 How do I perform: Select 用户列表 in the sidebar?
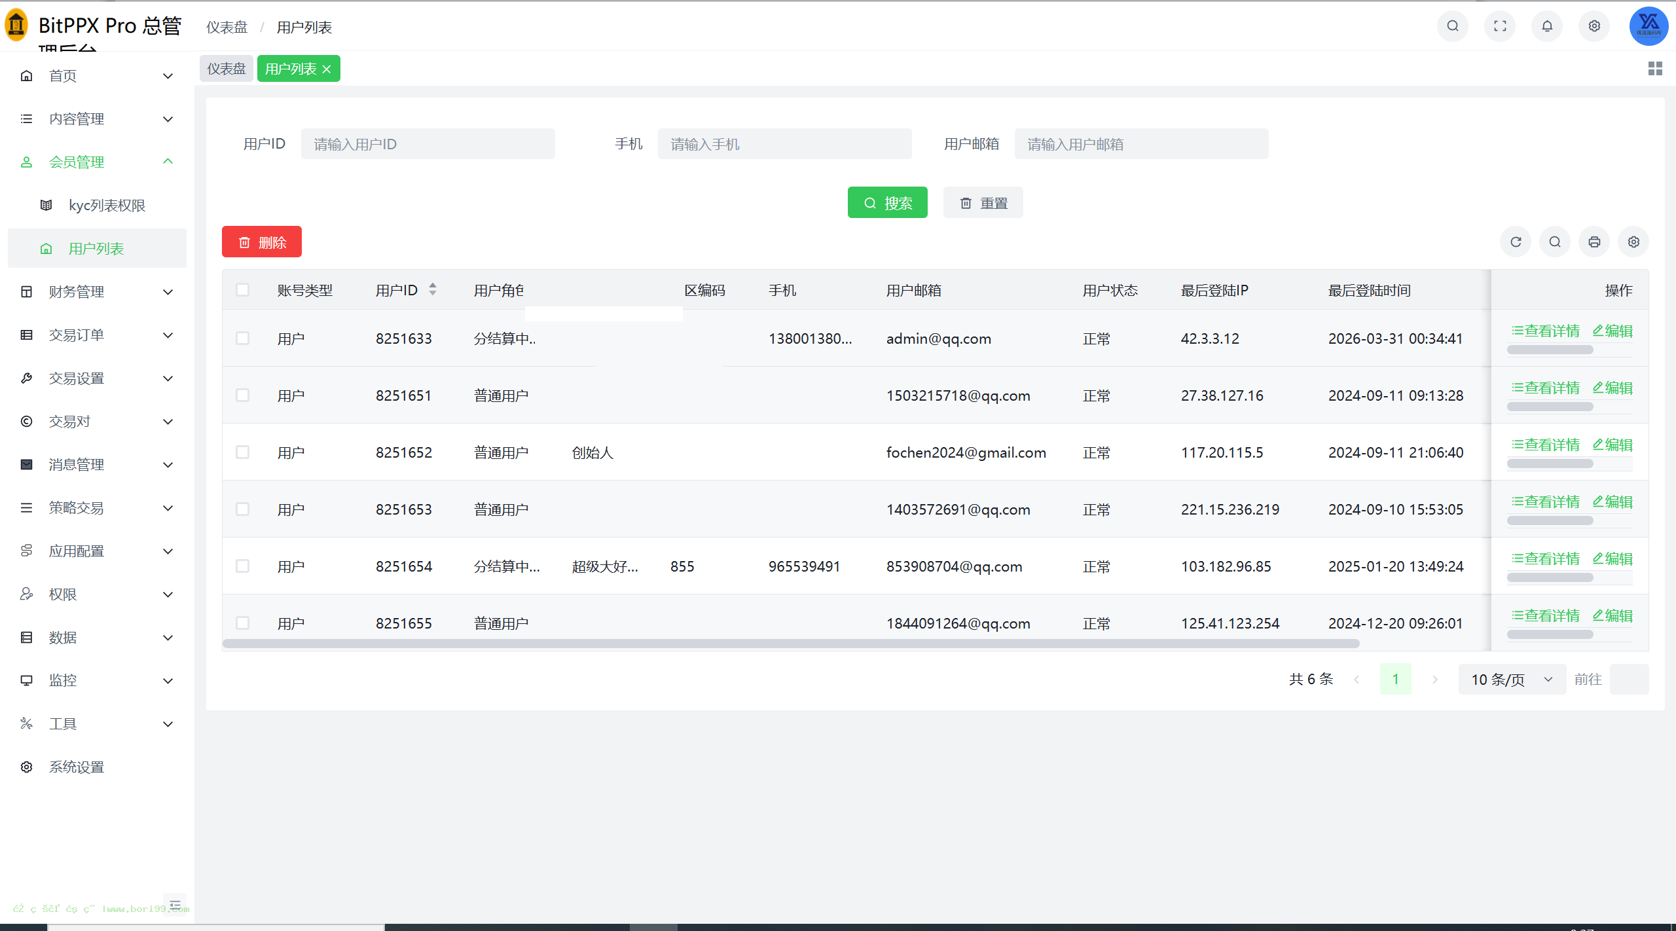[x=97, y=249]
